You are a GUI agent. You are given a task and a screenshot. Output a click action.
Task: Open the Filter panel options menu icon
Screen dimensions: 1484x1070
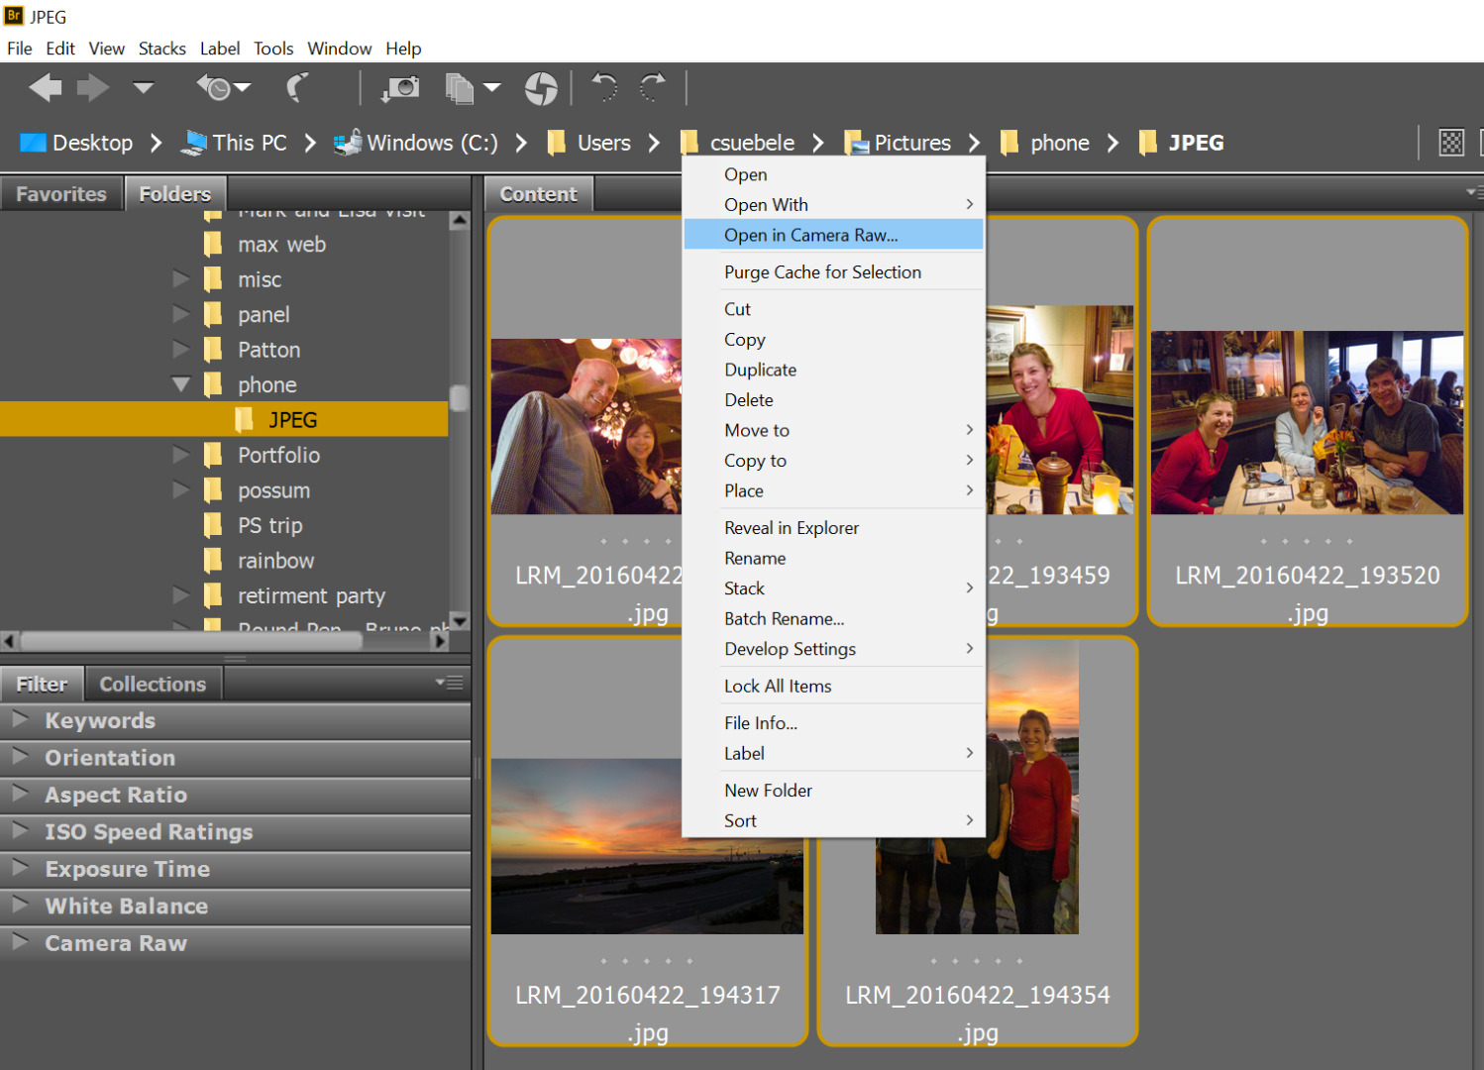(x=449, y=683)
